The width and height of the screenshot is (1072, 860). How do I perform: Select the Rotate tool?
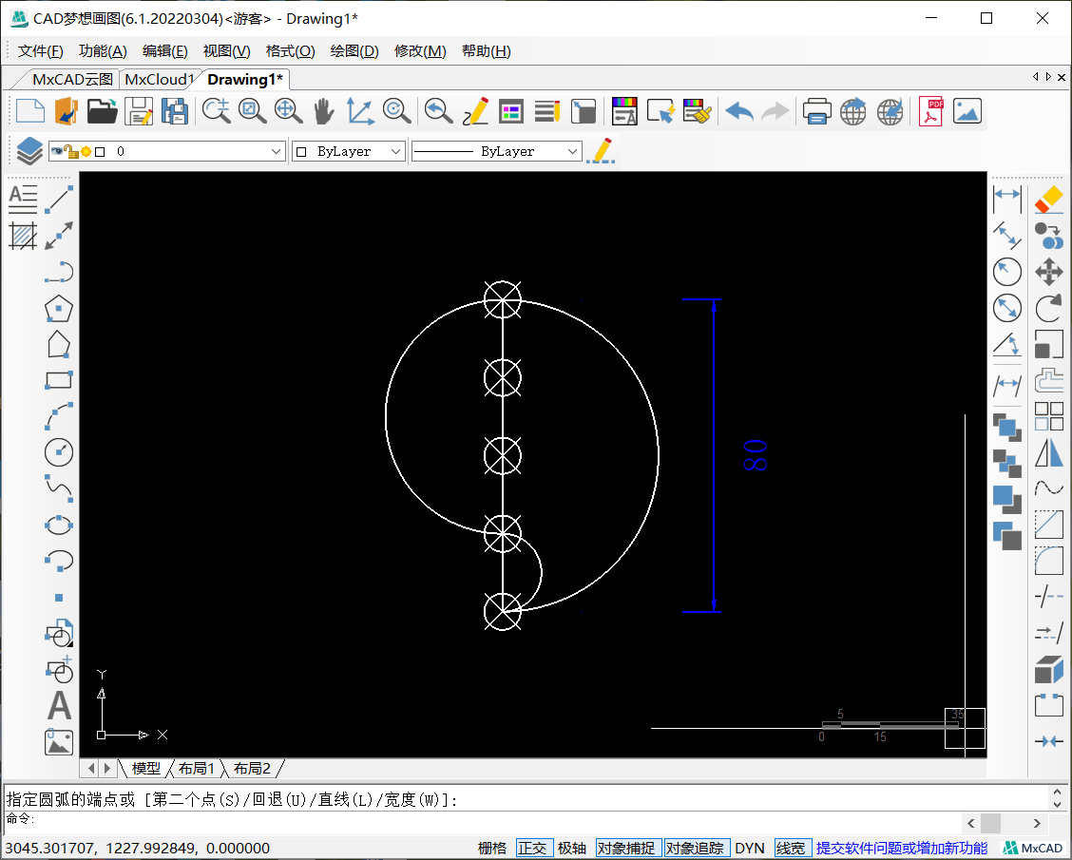click(1049, 308)
